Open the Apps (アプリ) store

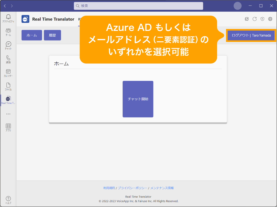pos(8,128)
